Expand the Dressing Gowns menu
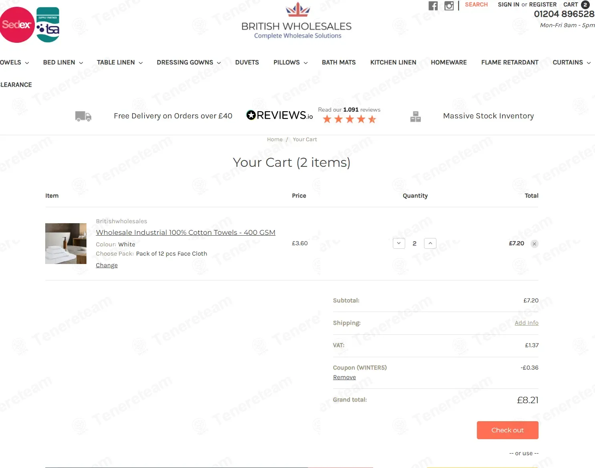Screen dimensions: 595x468 [189, 62]
